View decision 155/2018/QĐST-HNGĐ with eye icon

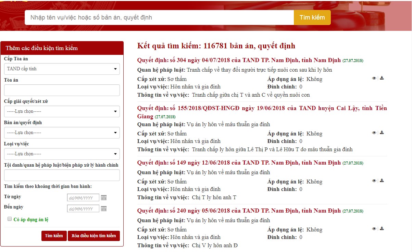point(374,133)
